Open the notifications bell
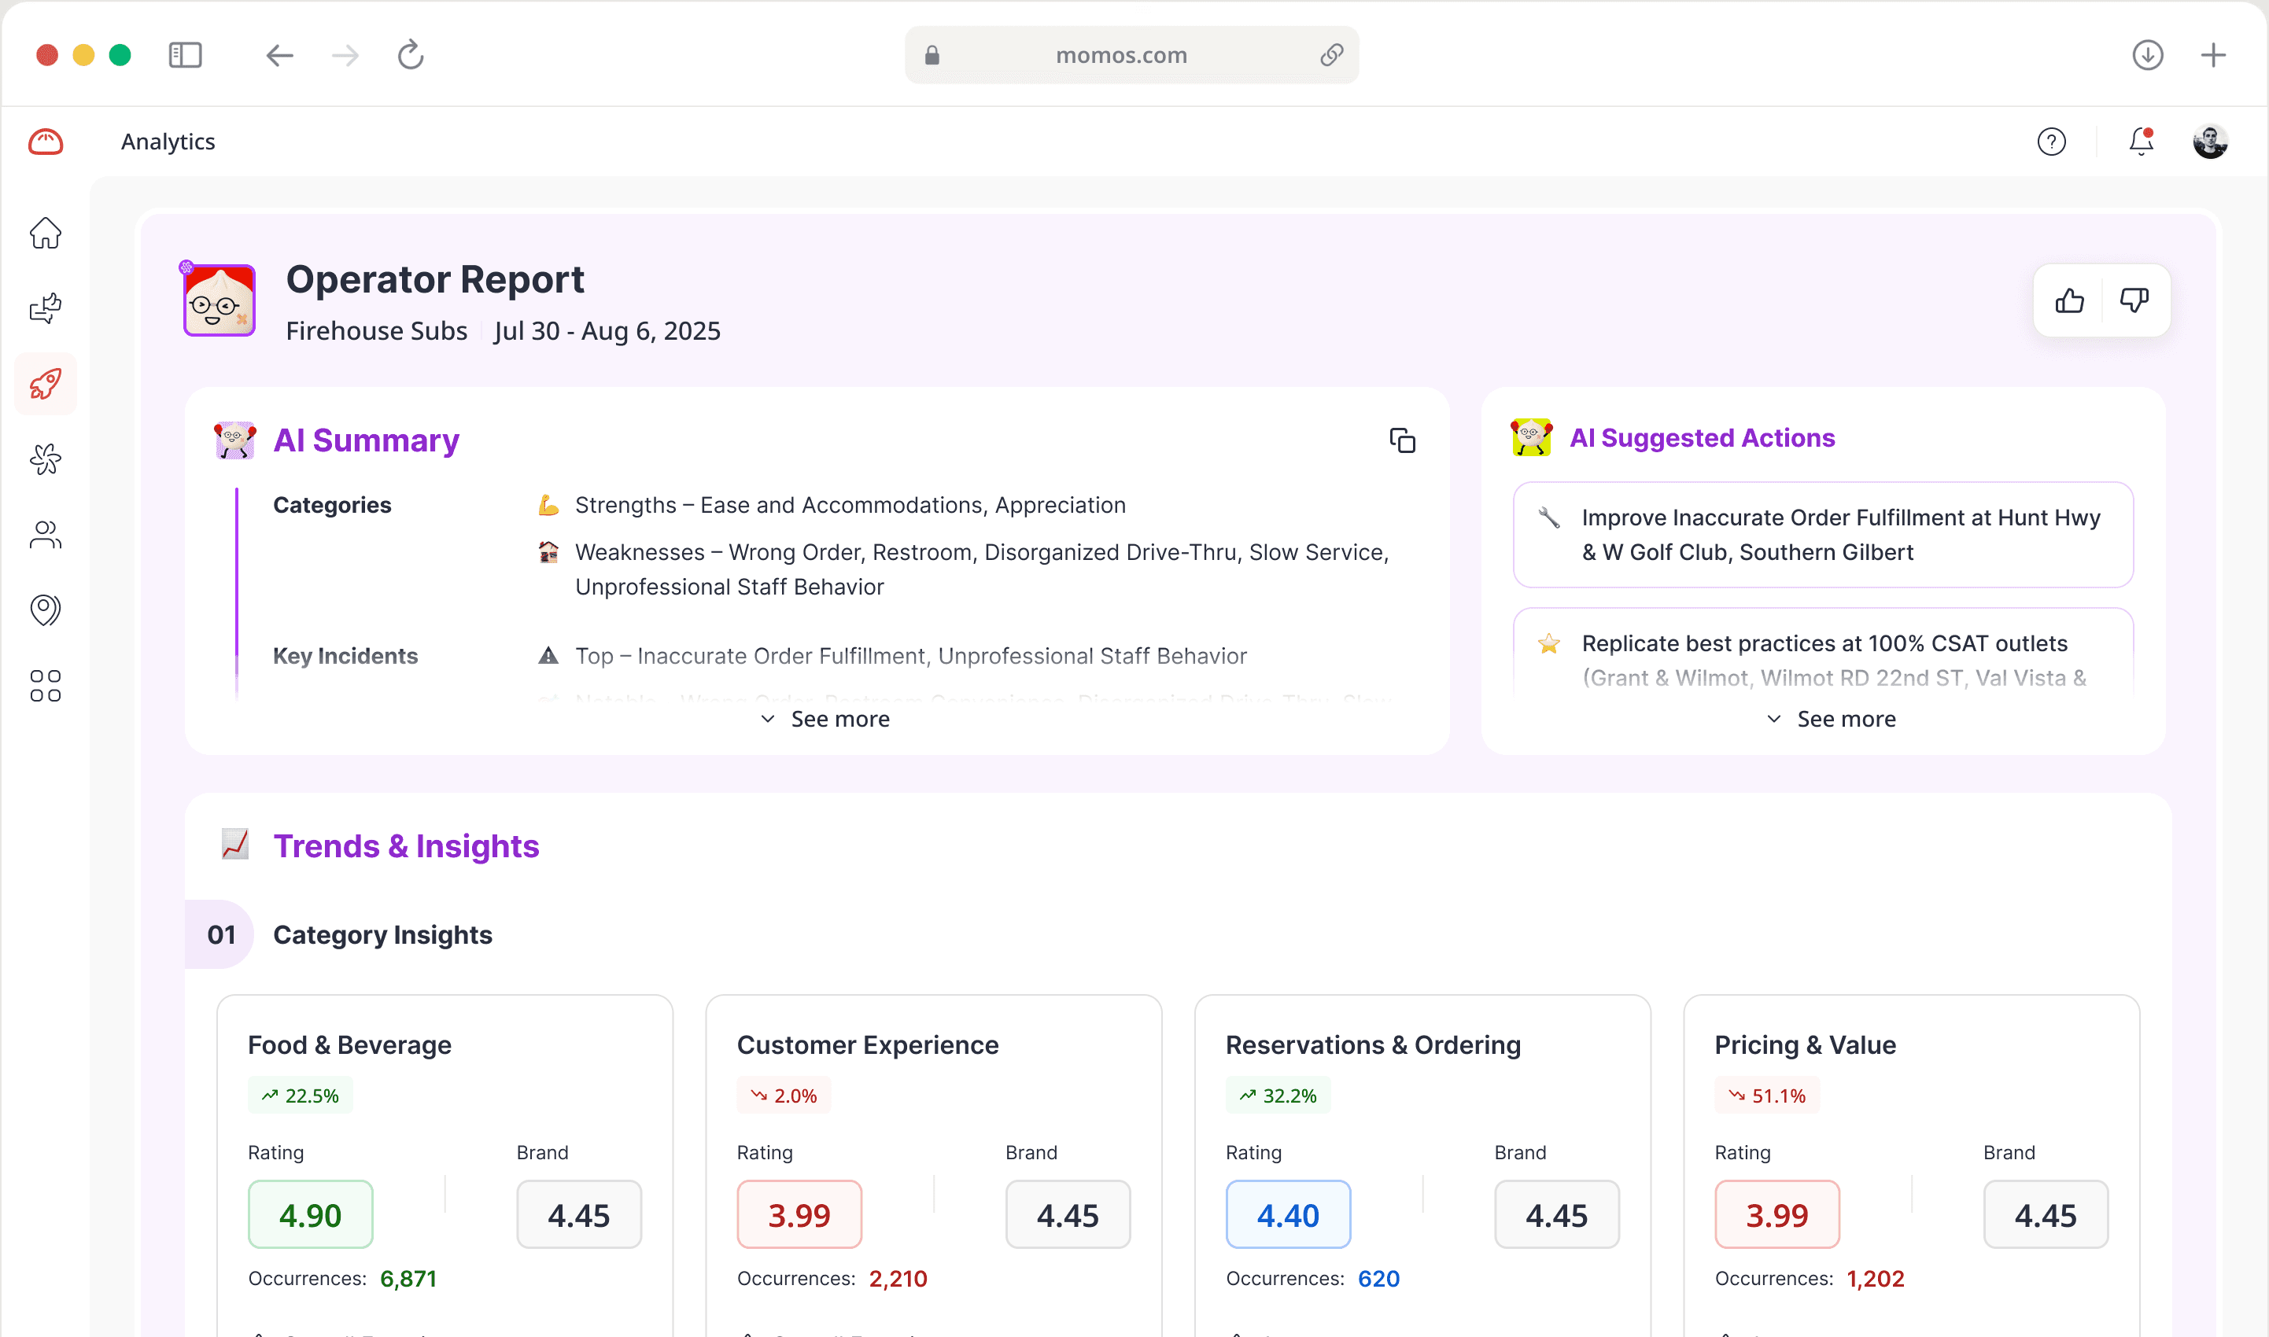The image size is (2269, 1337). 2139,142
